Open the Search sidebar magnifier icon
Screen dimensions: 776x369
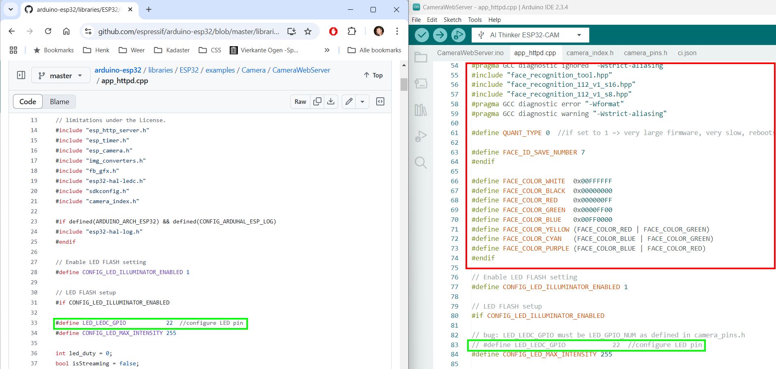pos(420,163)
